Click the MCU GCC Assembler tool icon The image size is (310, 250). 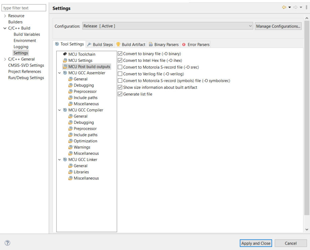(x=65, y=73)
